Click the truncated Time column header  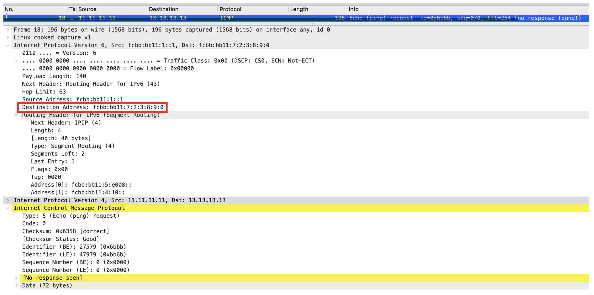(x=72, y=9)
